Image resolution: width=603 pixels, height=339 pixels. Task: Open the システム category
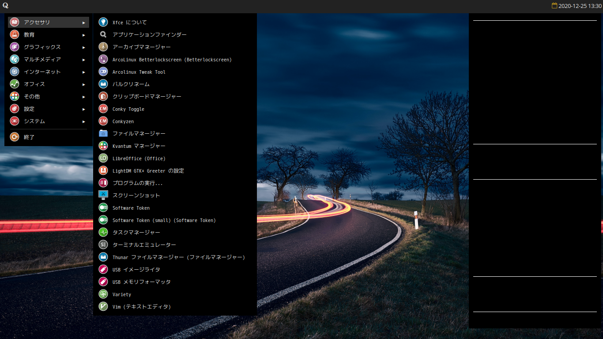[49, 121]
